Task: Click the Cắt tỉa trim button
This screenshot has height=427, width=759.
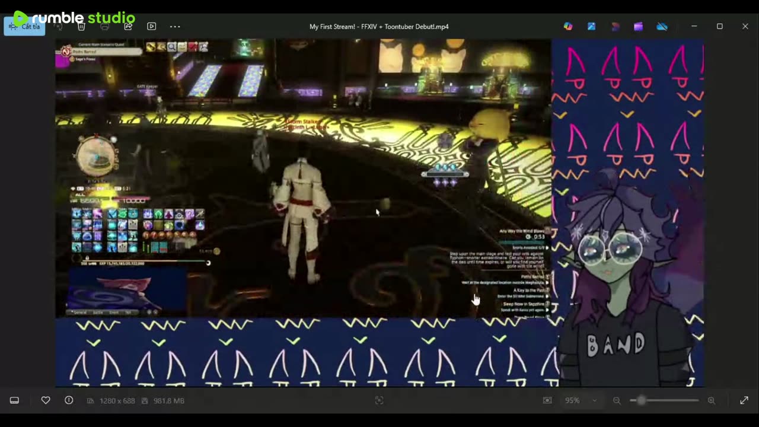Action: click(x=24, y=27)
